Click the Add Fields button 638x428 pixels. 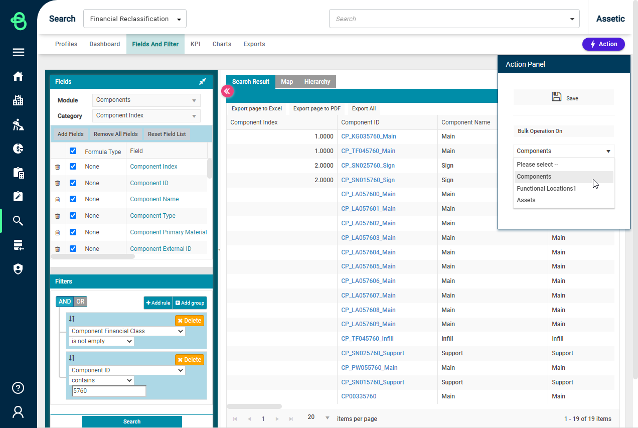(70, 134)
